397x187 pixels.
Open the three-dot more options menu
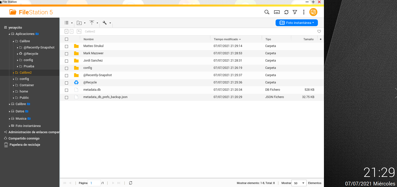[304, 12]
